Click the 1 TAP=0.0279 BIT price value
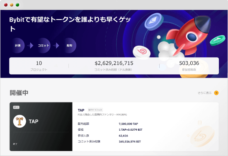The width and height of the screenshot is (228, 156). pos(131,130)
